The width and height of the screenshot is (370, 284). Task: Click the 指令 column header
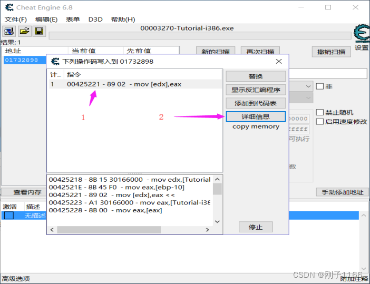tap(143, 75)
